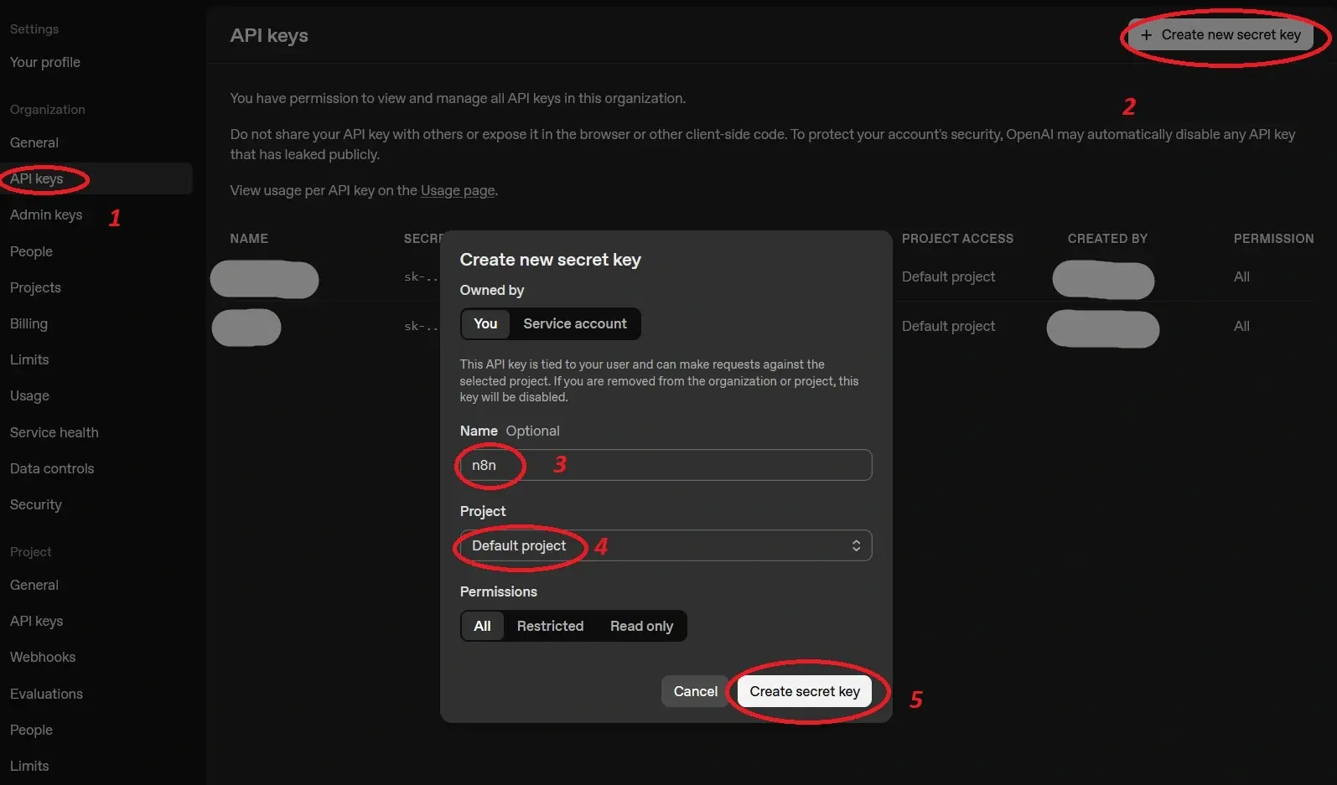
Task: Open Your profile settings
Action: [x=45, y=62]
